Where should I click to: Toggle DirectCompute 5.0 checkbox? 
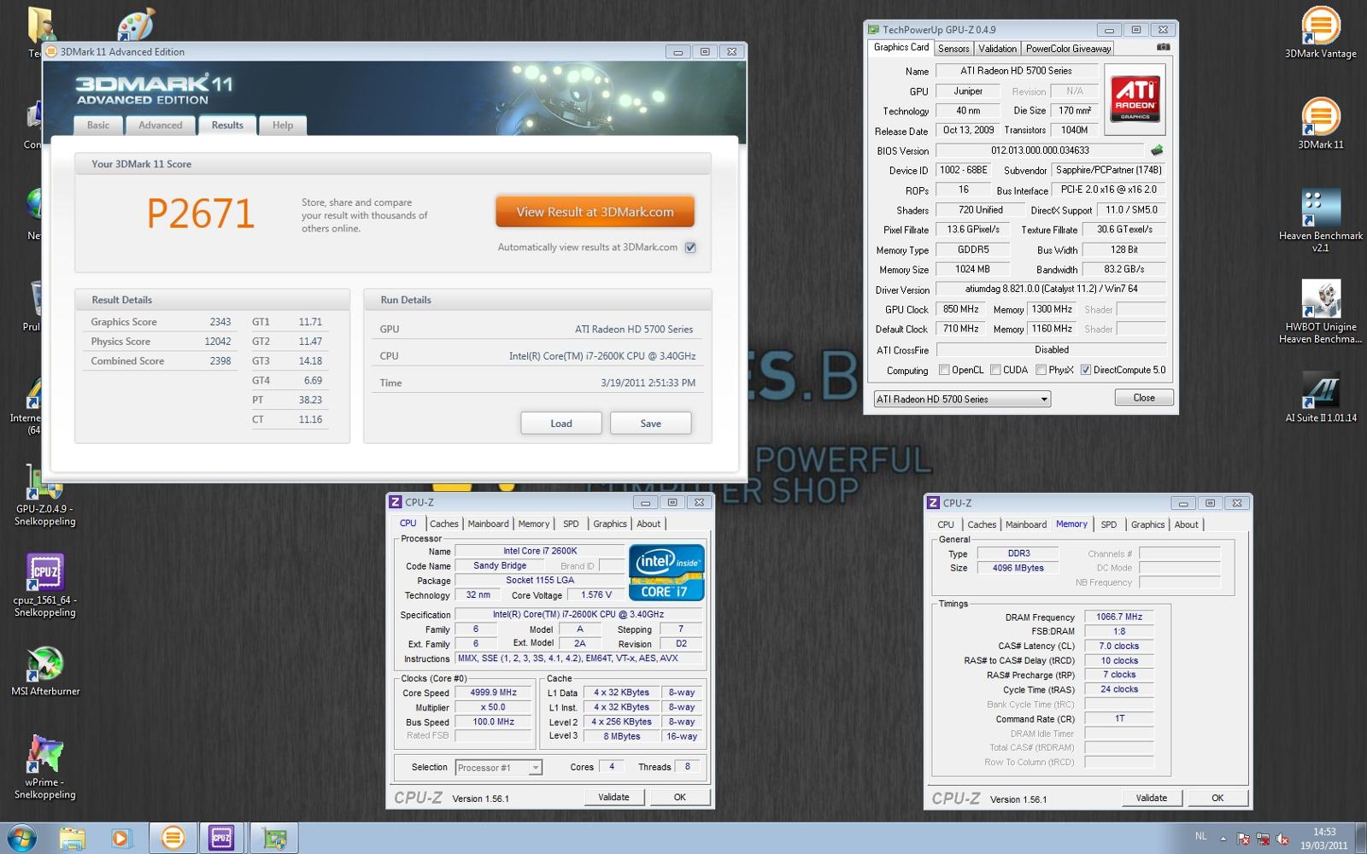pos(1085,370)
